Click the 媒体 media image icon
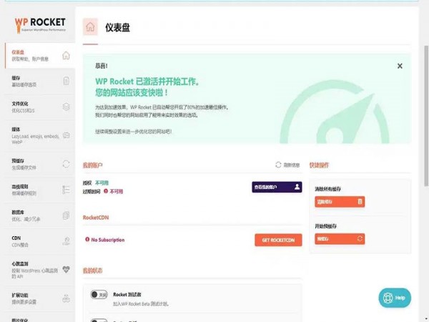The width and height of the screenshot is (429, 322). (66, 135)
